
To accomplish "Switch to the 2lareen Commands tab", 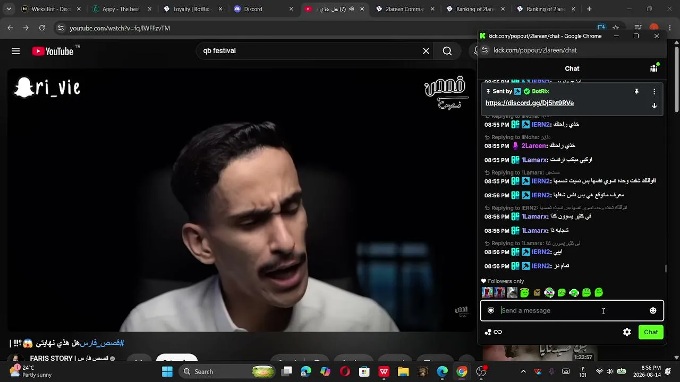I will [x=406, y=9].
